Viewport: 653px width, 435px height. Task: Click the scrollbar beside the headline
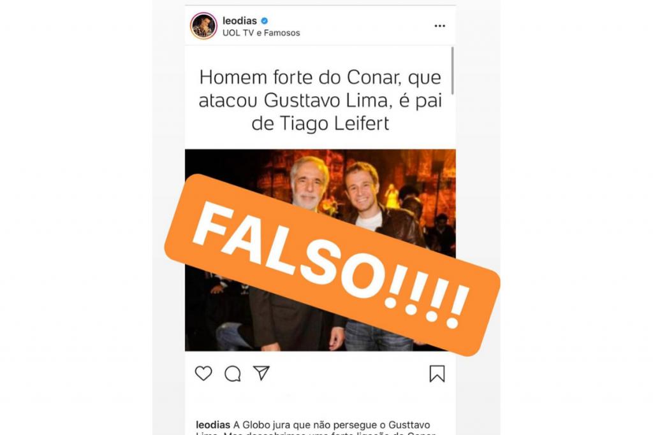click(453, 71)
